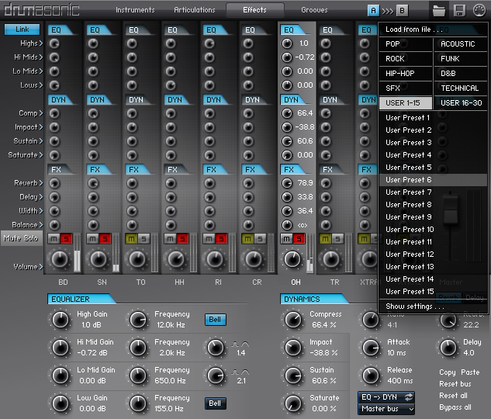Viewport: 491px width, 419px height.
Task: Open the Articulations tab
Action: tap(195, 10)
